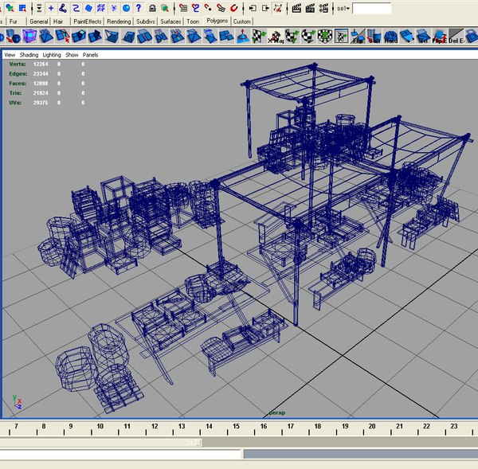
Task: Click the Render Current Frame clapperboard icon
Action: click(296, 8)
